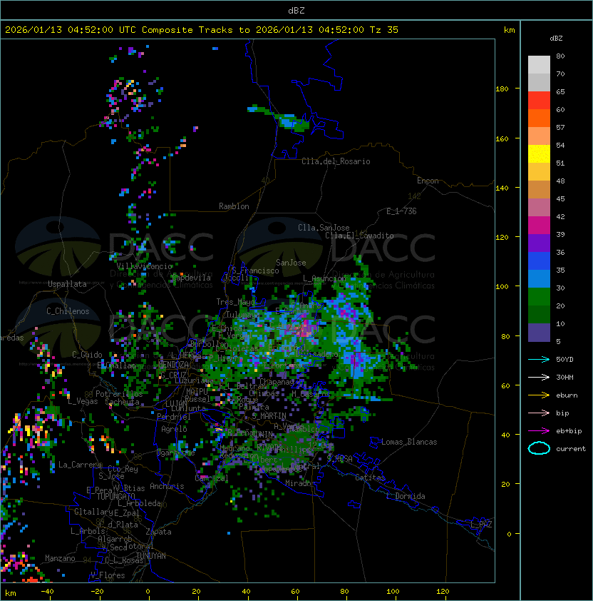Image resolution: width=593 pixels, height=601 pixels.
Task: Click the 'dBZ' heading above the color scale
Action: pyautogui.click(x=556, y=39)
